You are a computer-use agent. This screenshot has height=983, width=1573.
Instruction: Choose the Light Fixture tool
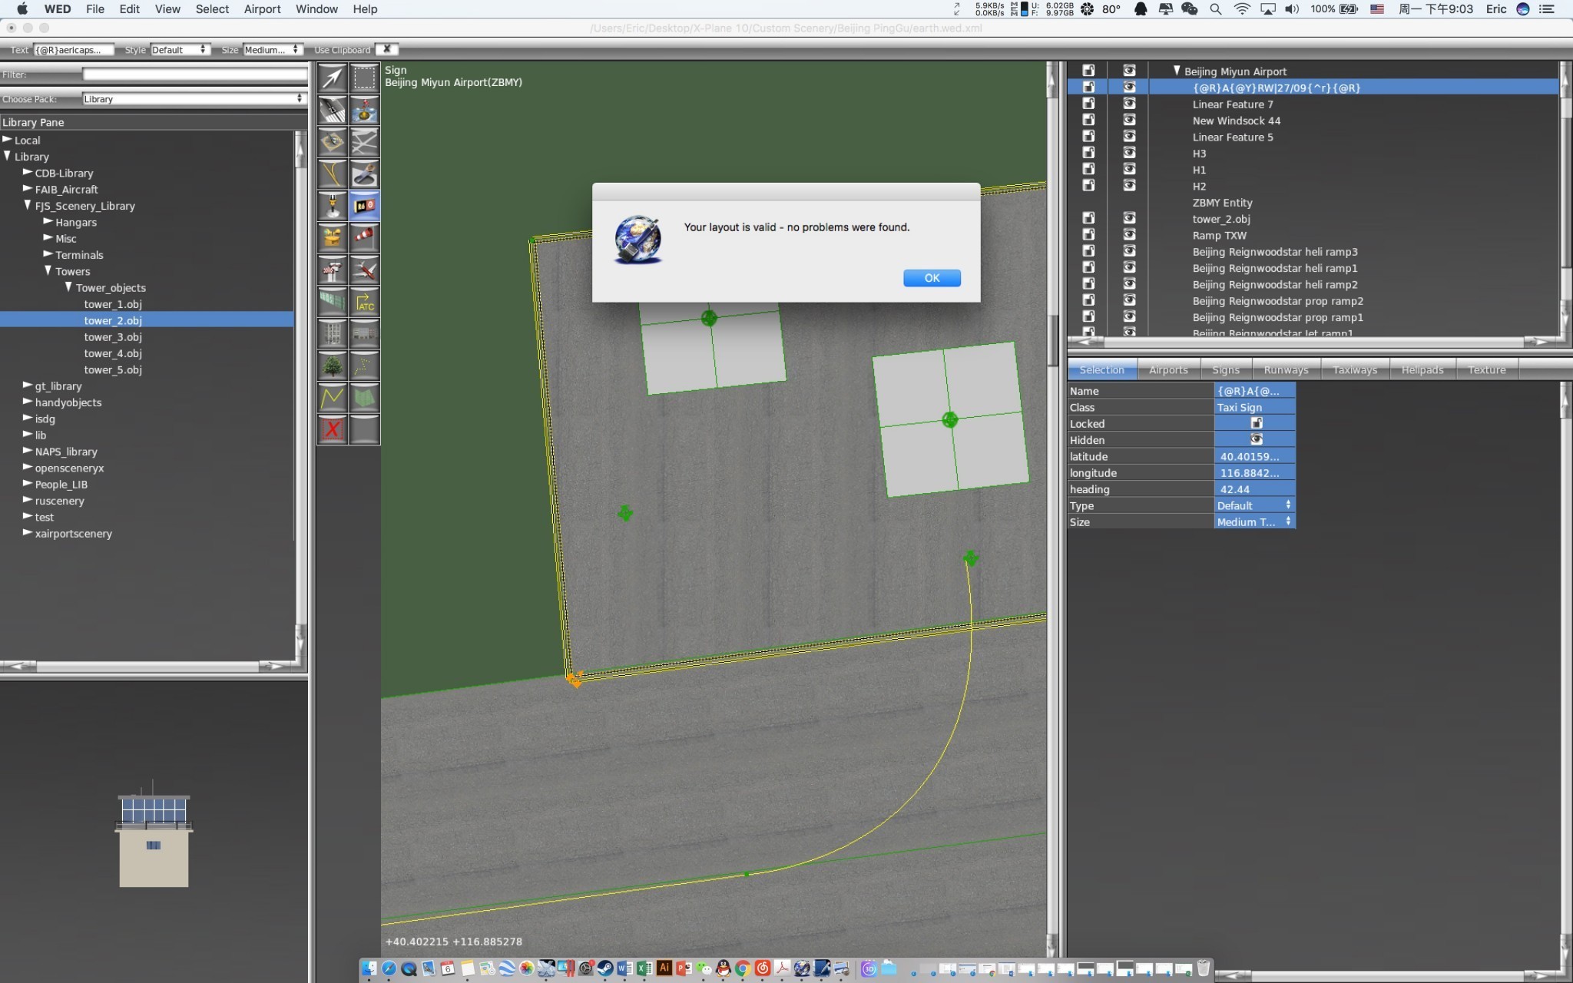point(333,206)
